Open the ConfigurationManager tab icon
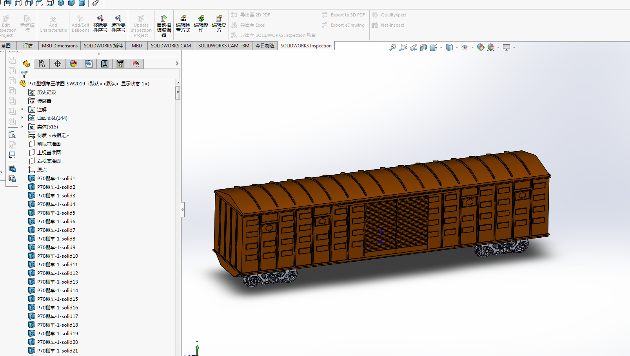The image size is (630, 356). click(x=58, y=64)
